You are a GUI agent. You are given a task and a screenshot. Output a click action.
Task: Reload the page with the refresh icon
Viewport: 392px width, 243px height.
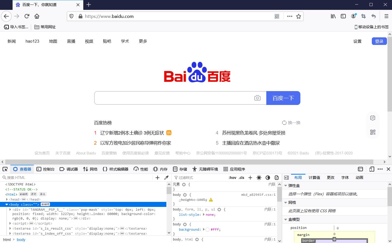pyautogui.click(x=27, y=16)
